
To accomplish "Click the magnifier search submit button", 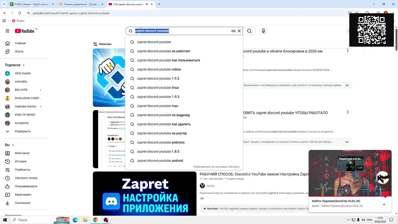I will coord(249,31).
